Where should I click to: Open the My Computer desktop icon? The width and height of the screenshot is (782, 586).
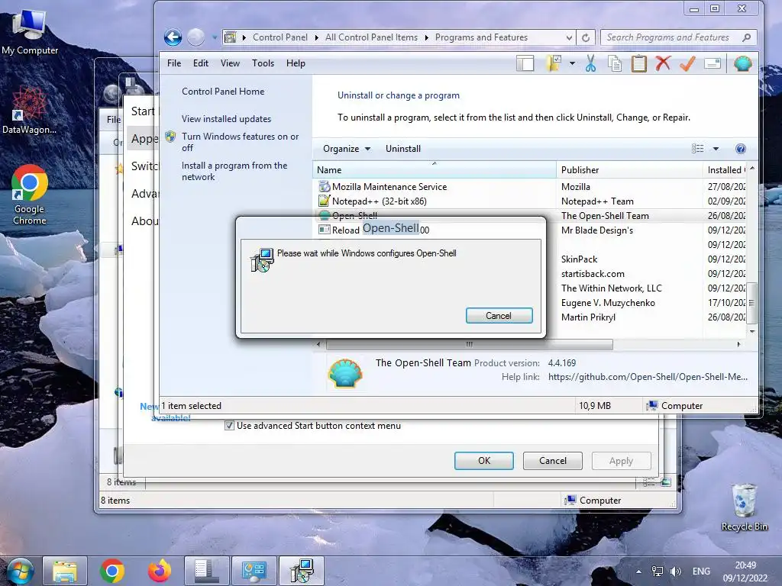tap(30, 32)
